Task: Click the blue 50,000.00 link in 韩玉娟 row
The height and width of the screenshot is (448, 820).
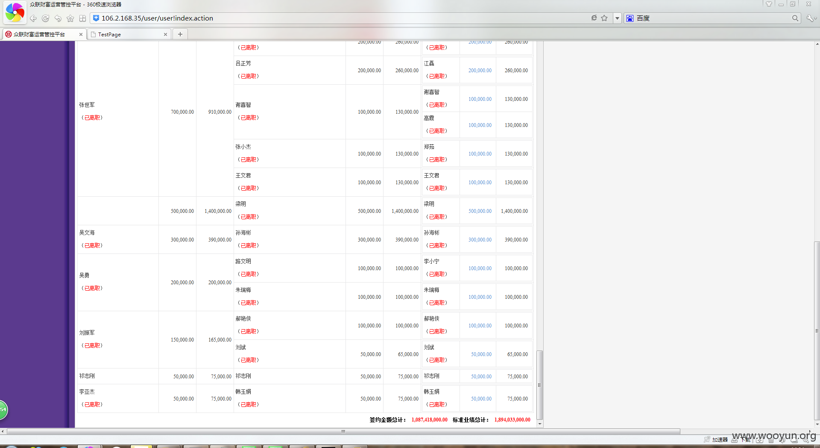Action: click(481, 399)
